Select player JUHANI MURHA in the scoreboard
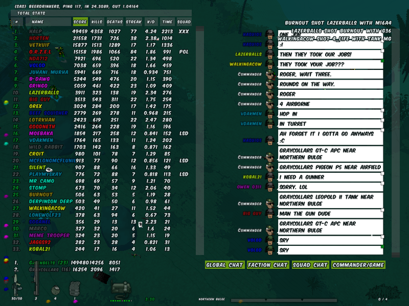This screenshot has height=306, width=409. 49,72
